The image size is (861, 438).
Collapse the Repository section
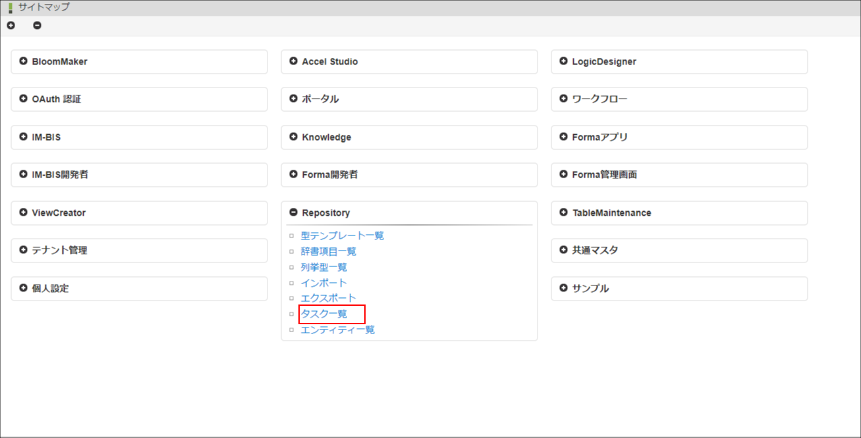[x=294, y=212]
